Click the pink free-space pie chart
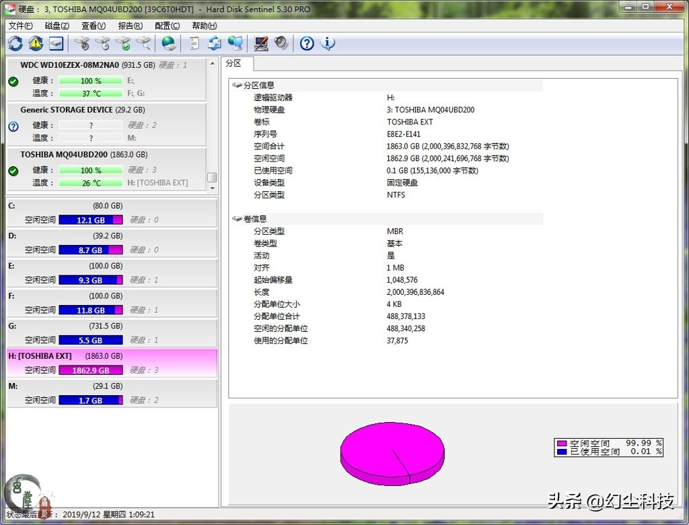This screenshot has height=525, width=689. (x=392, y=451)
